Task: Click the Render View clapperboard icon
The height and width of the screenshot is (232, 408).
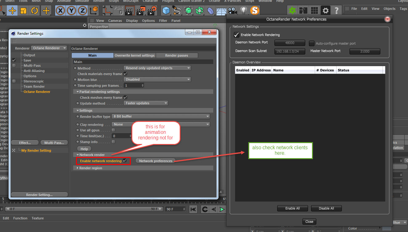Action: click(130, 11)
